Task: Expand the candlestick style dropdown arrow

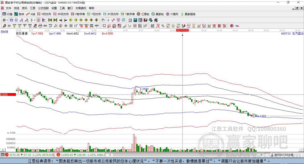Action: [x=35, y=20]
